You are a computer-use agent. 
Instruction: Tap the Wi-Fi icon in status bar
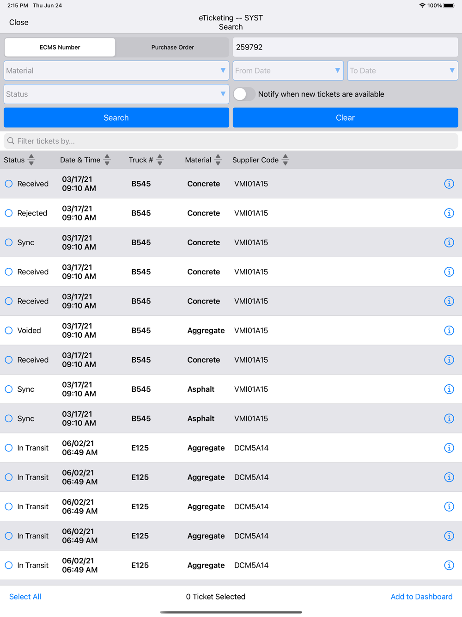(422, 6)
